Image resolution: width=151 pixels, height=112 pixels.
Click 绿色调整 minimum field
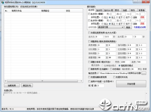point(131,58)
